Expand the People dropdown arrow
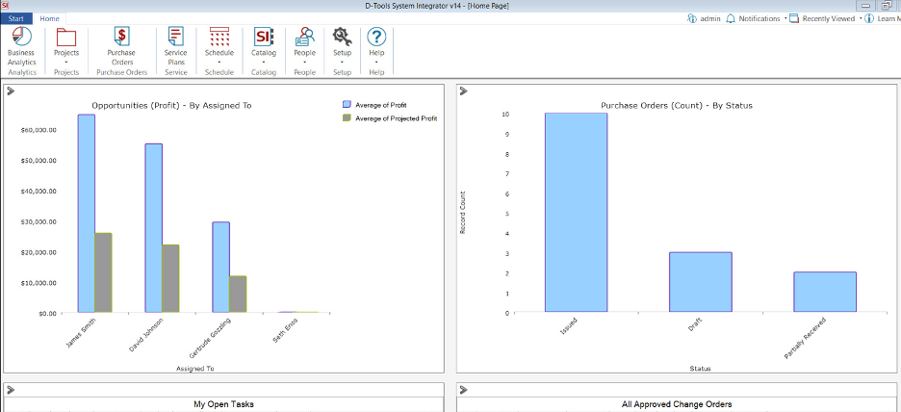Viewport: 901px width, 412px height. tap(304, 62)
